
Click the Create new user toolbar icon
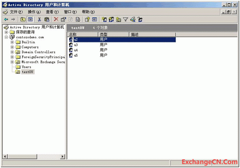tap(104, 19)
